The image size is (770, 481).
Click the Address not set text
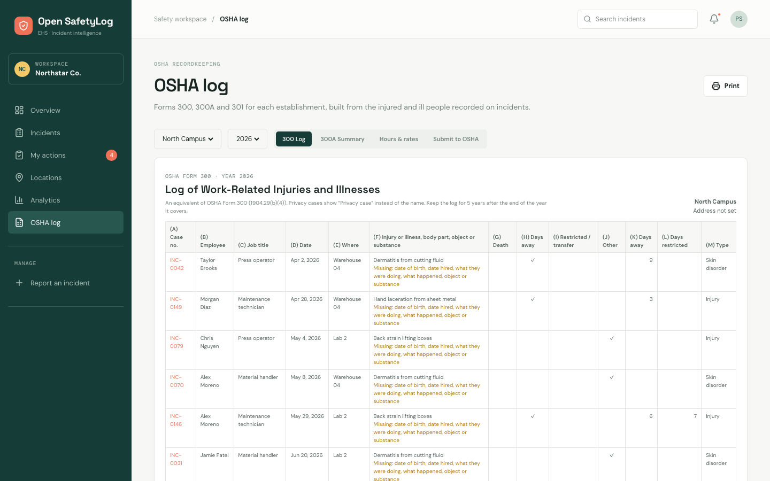tap(714, 211)
